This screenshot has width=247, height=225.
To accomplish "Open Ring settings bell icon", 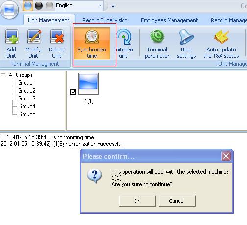I will coord(186,37).
